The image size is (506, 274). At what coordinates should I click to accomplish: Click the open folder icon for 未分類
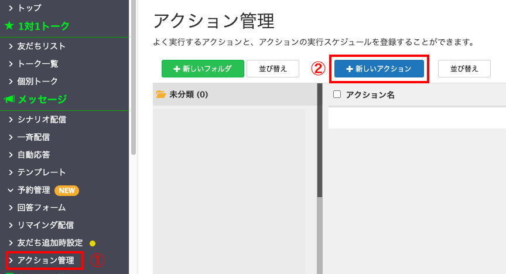pos(160,94)
